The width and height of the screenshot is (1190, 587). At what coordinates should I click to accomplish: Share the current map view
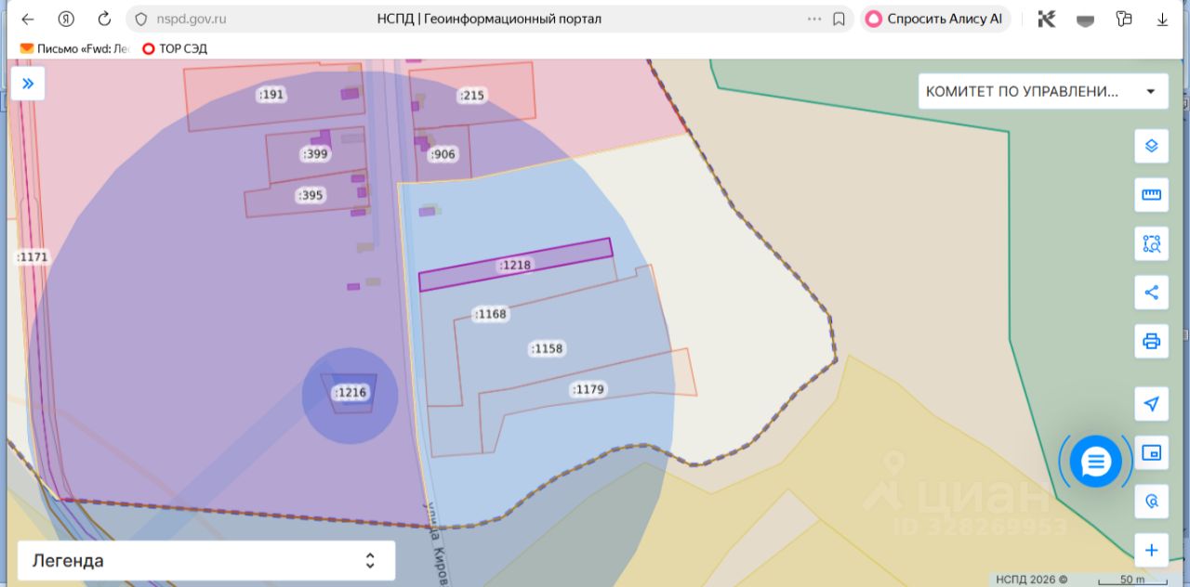1151,293
